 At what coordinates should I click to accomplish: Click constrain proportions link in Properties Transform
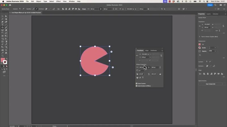pyautogui.click(x=223, y=26)
